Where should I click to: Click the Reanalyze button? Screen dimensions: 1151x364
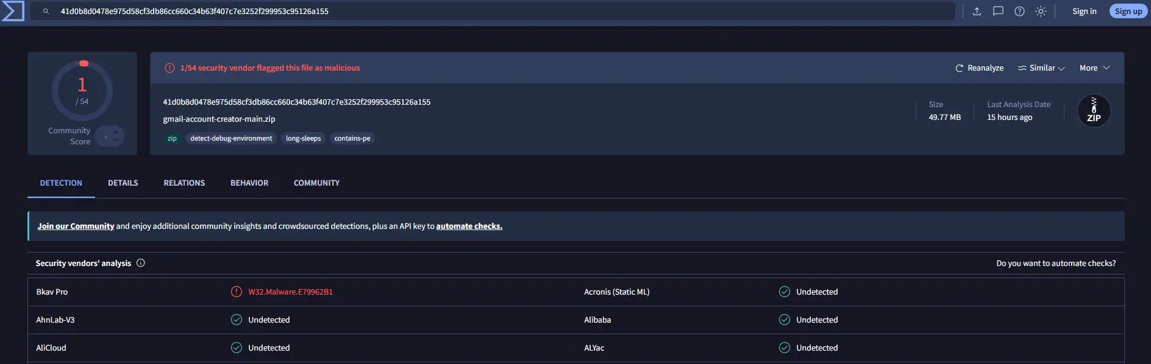tap(979, 68)
